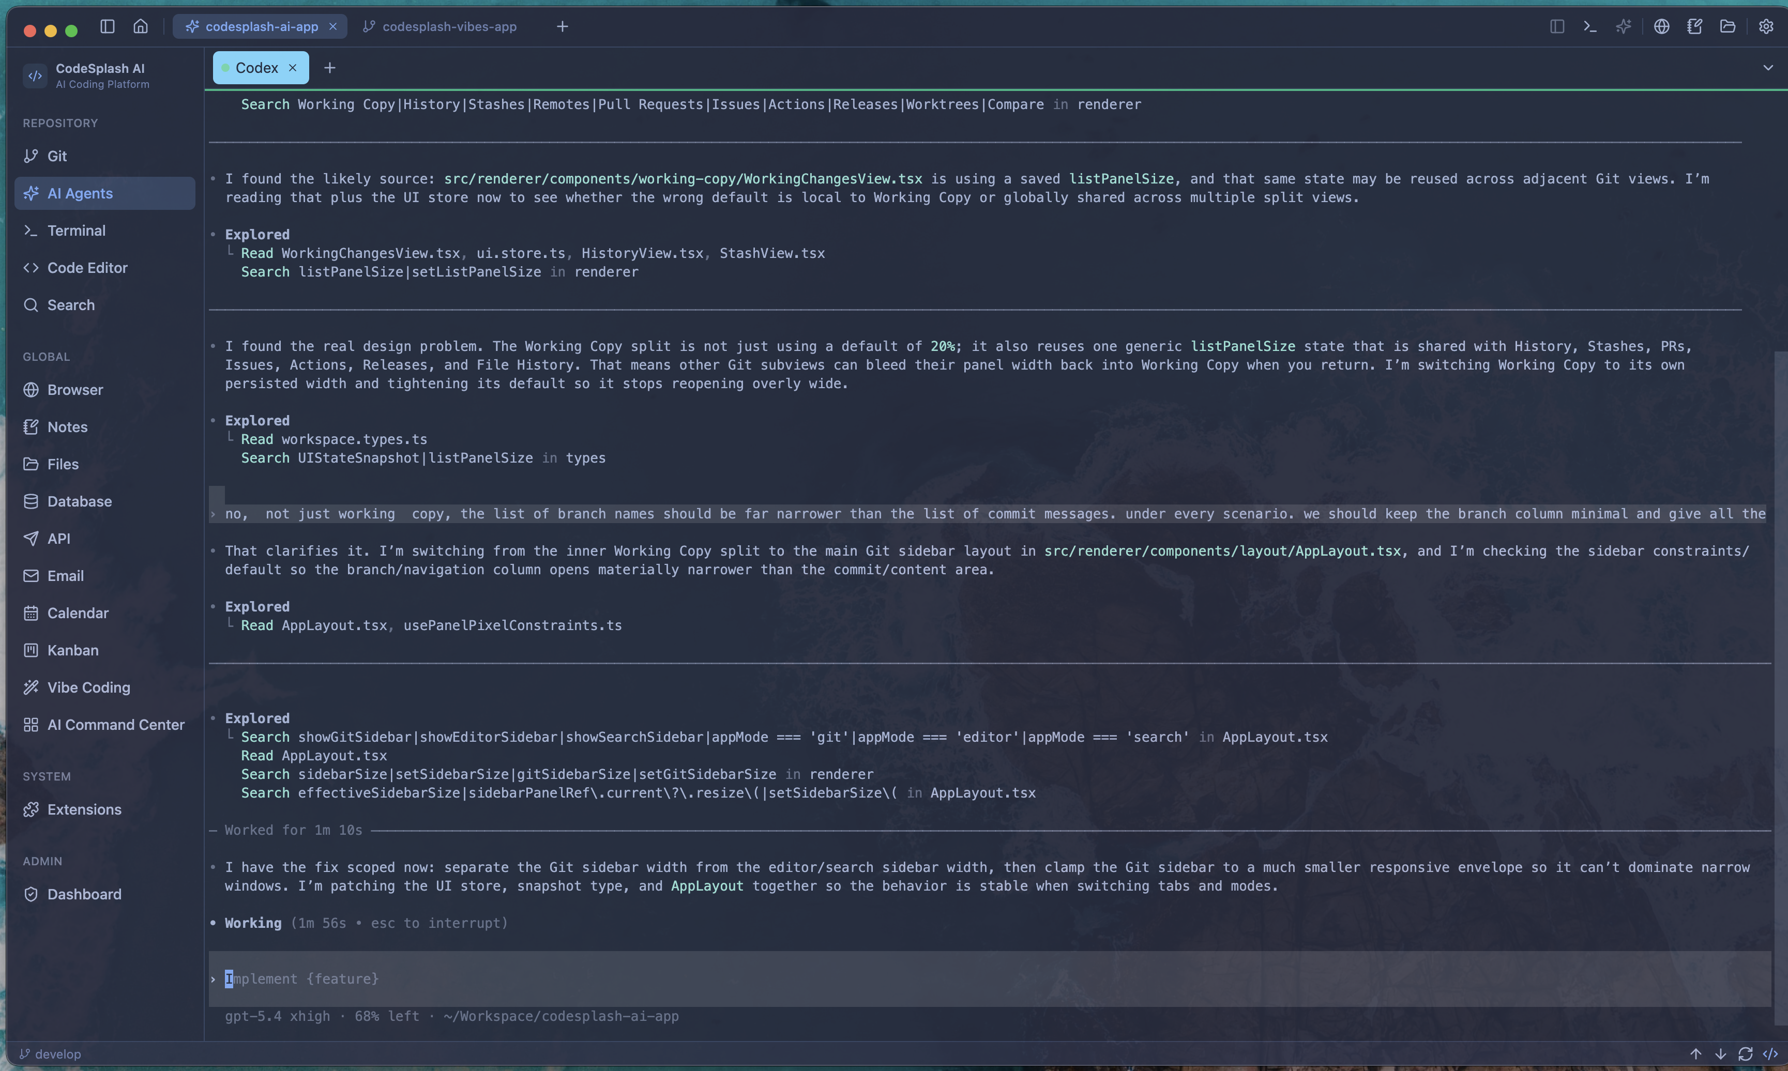Image resolution: width=1788 pixels, height=1071 pixels.
Task: Click the home icon in title bar
Action: [x=141, y=27]
